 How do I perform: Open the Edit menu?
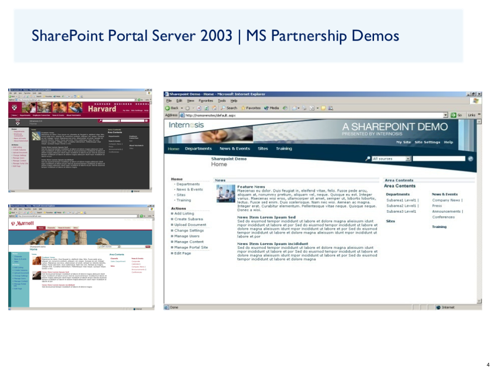click(x=179, y=101)
